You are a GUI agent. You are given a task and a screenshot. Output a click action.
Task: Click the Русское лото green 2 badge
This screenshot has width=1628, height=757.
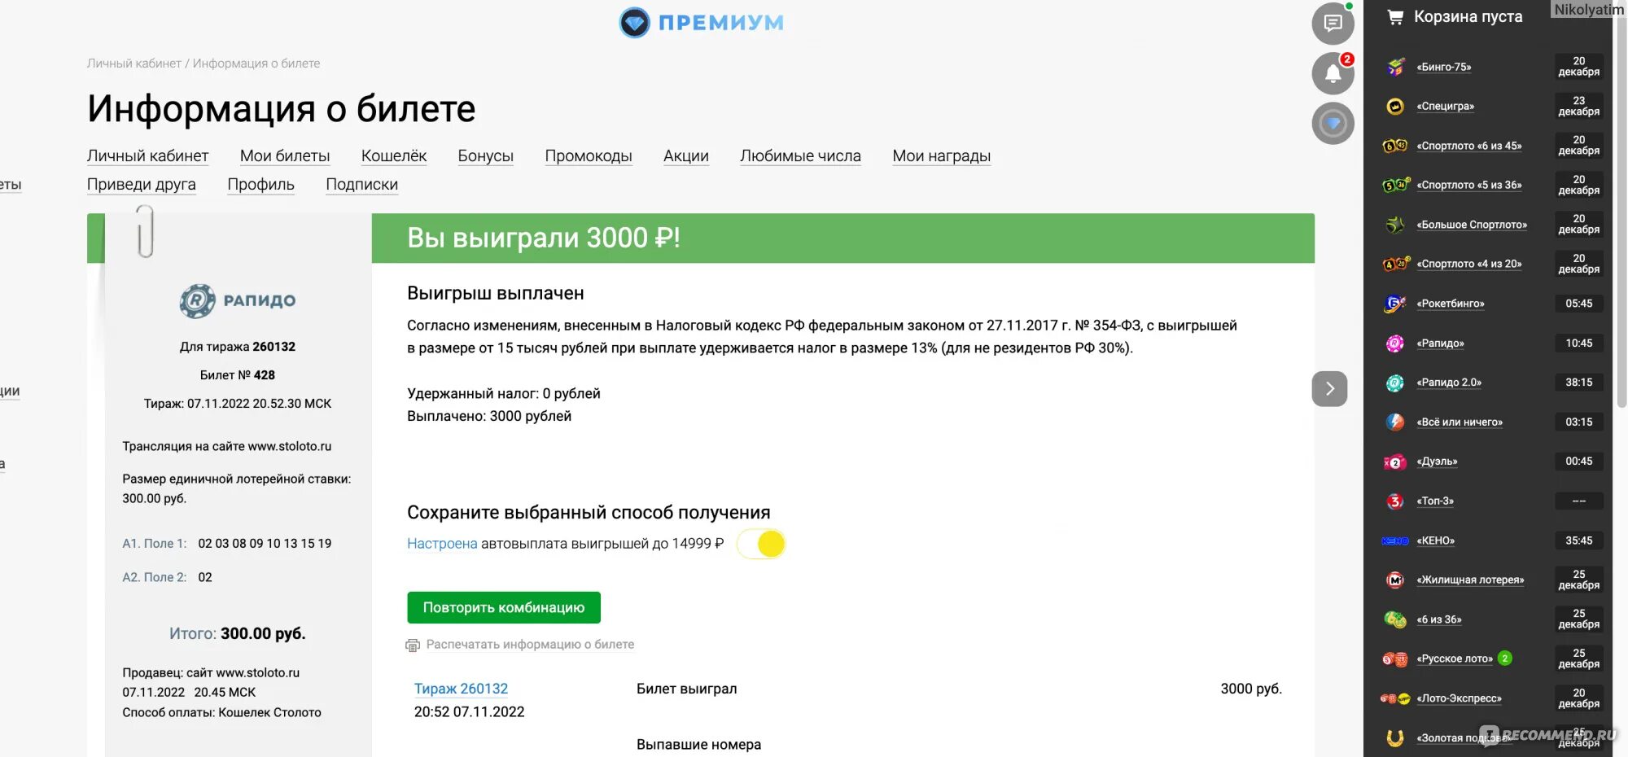(x=1505, y=659)
